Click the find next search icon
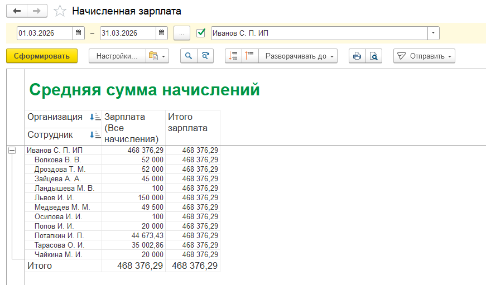Viewport: 486px width, 285px height. (x=205, y=56)
